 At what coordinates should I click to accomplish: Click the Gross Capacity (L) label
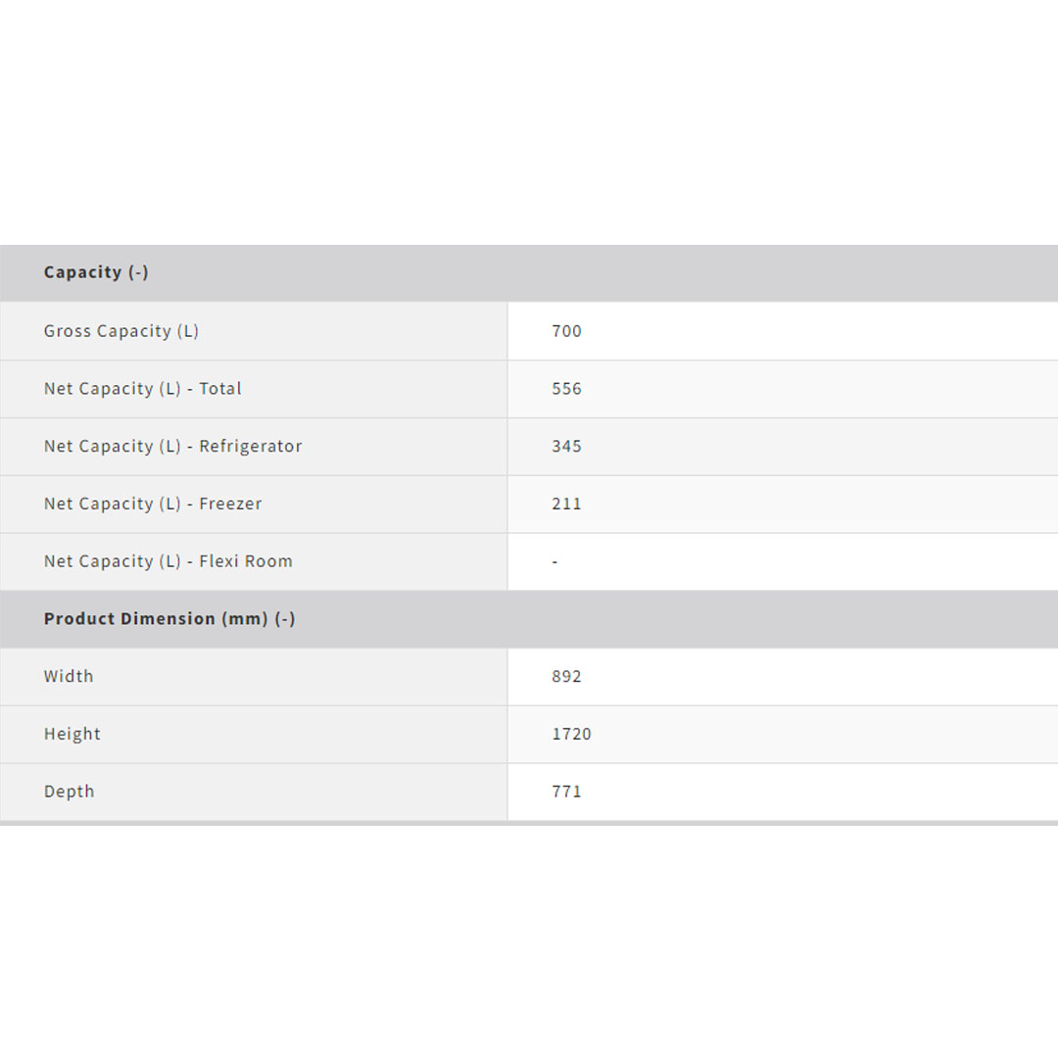click(121, 331)
